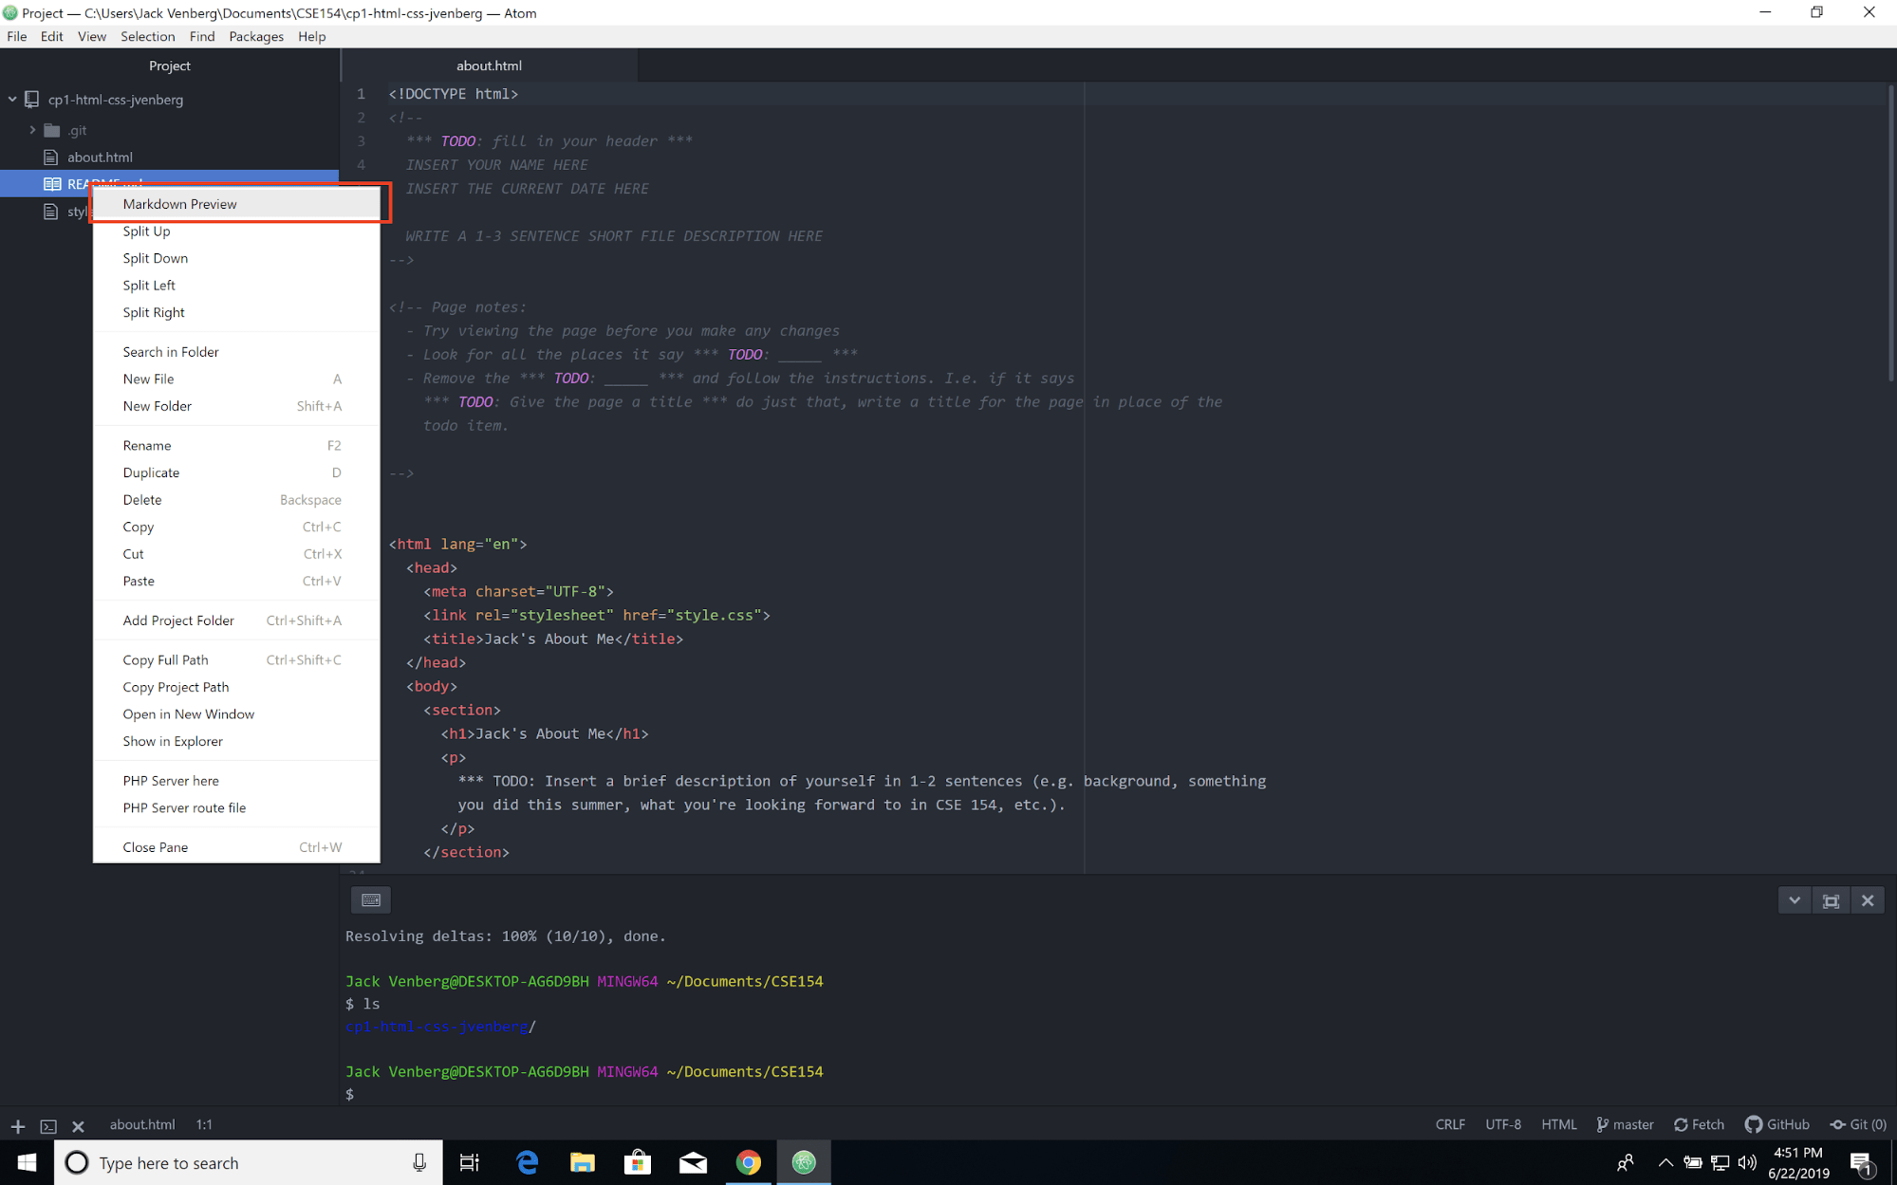Select about.html in the project tree
Image resolution: width=1897 pixels, height=1185 pixels.
pos(100,157)
